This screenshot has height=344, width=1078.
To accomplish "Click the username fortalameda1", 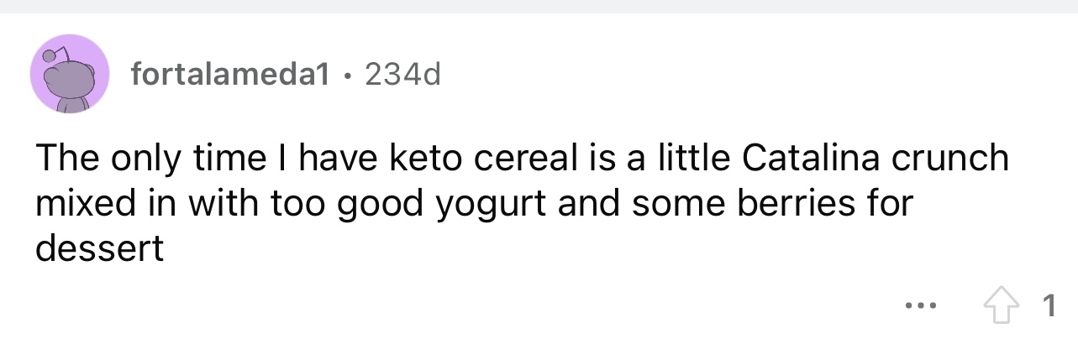I will coord(229,76).
